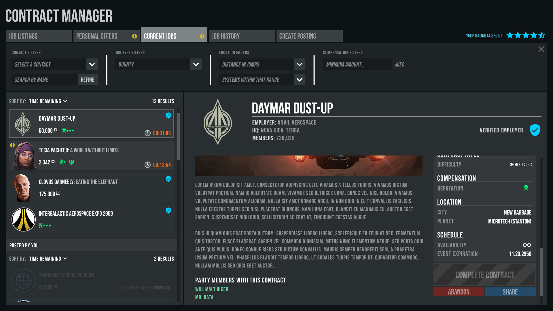This screenshot has height=311, width=553.
Task: Open the Distance in Jumps dropdown
Action: click(x=300, y=65)
